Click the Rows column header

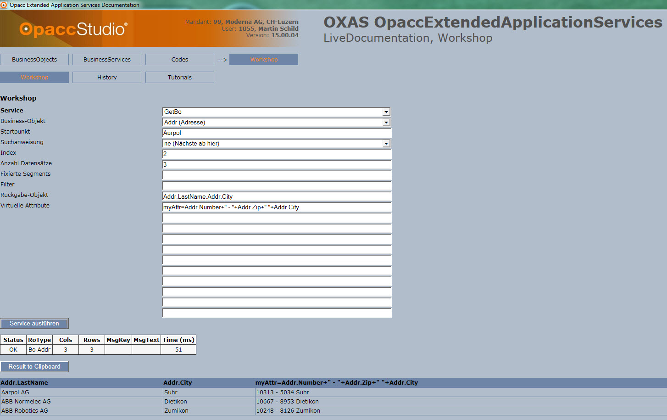coord(92,340)
